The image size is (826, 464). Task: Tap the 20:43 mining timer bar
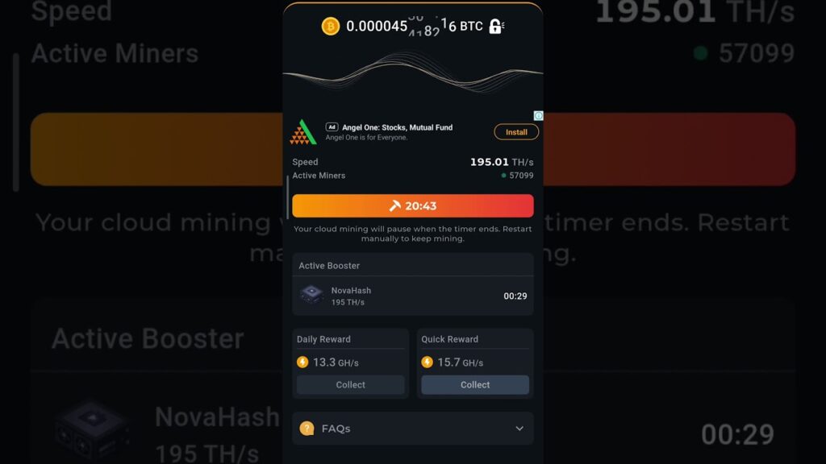pos(413,205)
